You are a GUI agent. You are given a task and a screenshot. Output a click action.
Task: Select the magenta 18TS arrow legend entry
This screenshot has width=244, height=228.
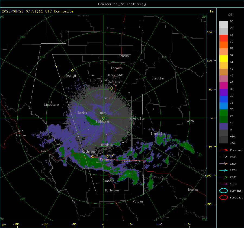point(223,184)
